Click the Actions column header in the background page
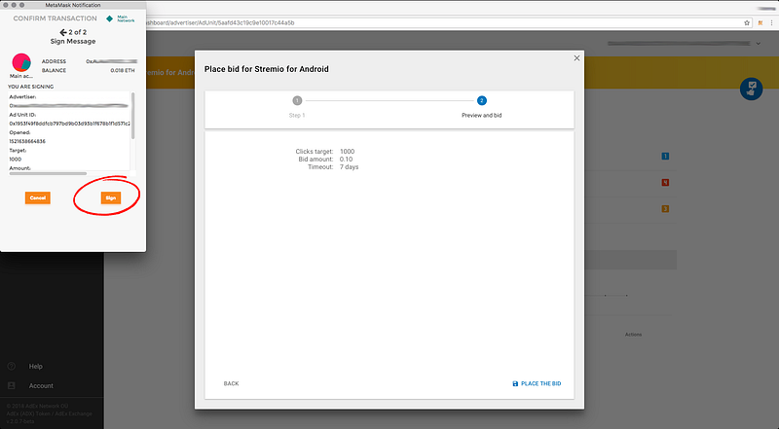 [x=634, y=335]
